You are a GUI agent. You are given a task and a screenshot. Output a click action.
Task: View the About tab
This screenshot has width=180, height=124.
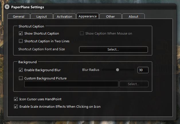pos(133,16)
